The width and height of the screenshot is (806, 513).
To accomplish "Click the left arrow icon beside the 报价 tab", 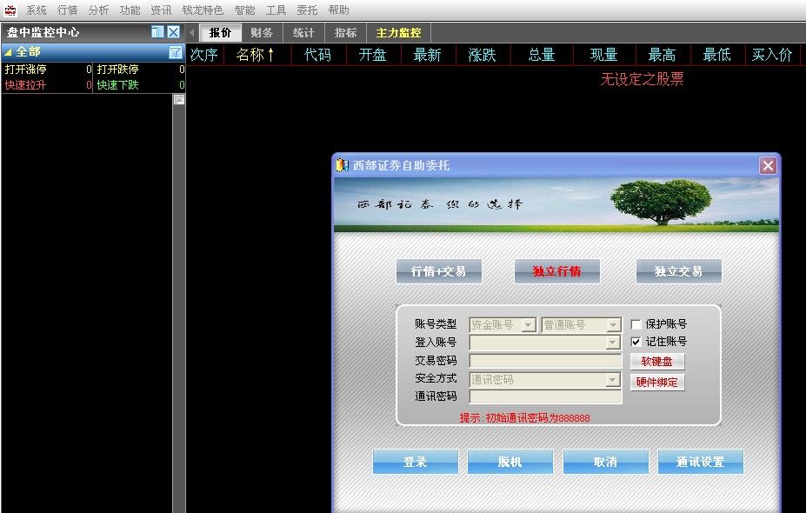I will coord(190,31).
